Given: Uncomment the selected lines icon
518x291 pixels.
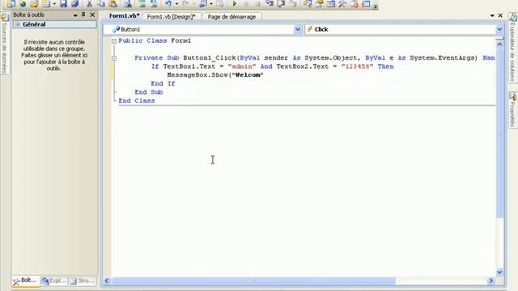Looking at the screenshot, I should click(154, 3).
